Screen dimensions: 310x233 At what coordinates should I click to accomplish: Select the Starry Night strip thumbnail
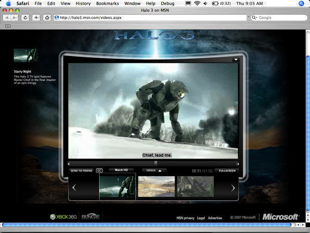tap(117, 186)
